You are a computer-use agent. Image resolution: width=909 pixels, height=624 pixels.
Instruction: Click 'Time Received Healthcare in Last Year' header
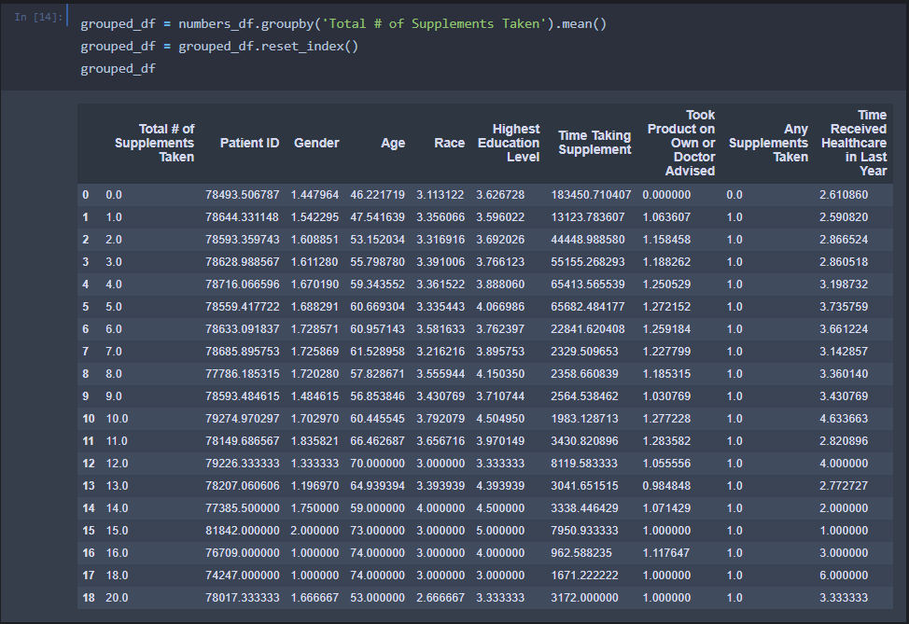pos(854,143)
